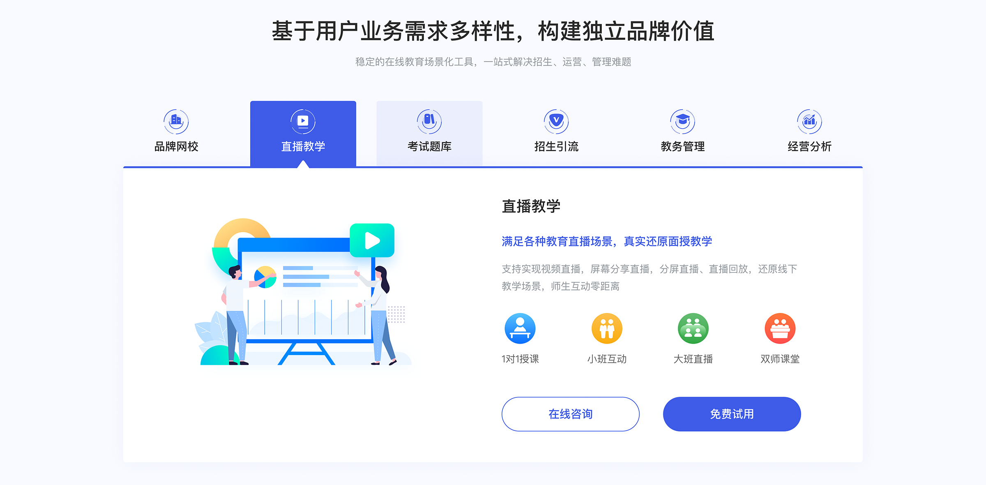Image resolution: width=986 pixels, height=485 pixels.
Task: Click the 直播教学 tab
Action: pos(304,132)
